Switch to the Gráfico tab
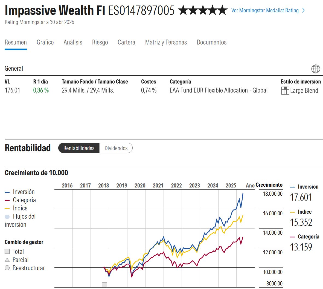The width and height of the screenshot is (323, 289). [x=45, y=42]
